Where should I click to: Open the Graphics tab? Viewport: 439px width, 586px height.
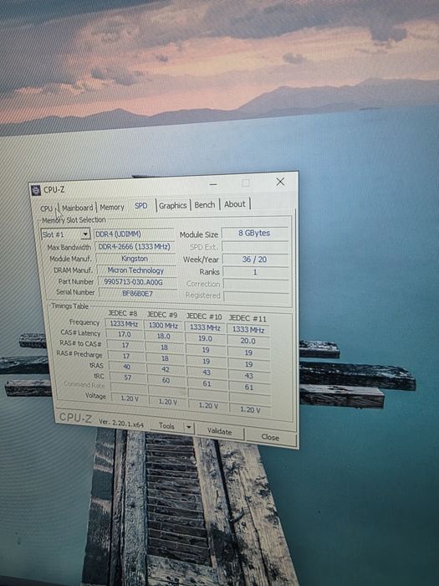pos(172,206)
